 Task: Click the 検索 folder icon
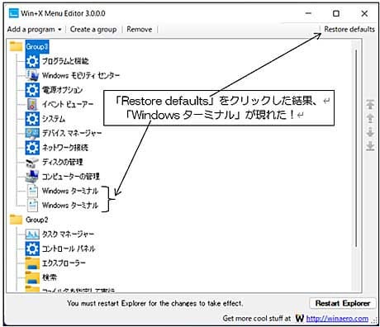[32, 277]
